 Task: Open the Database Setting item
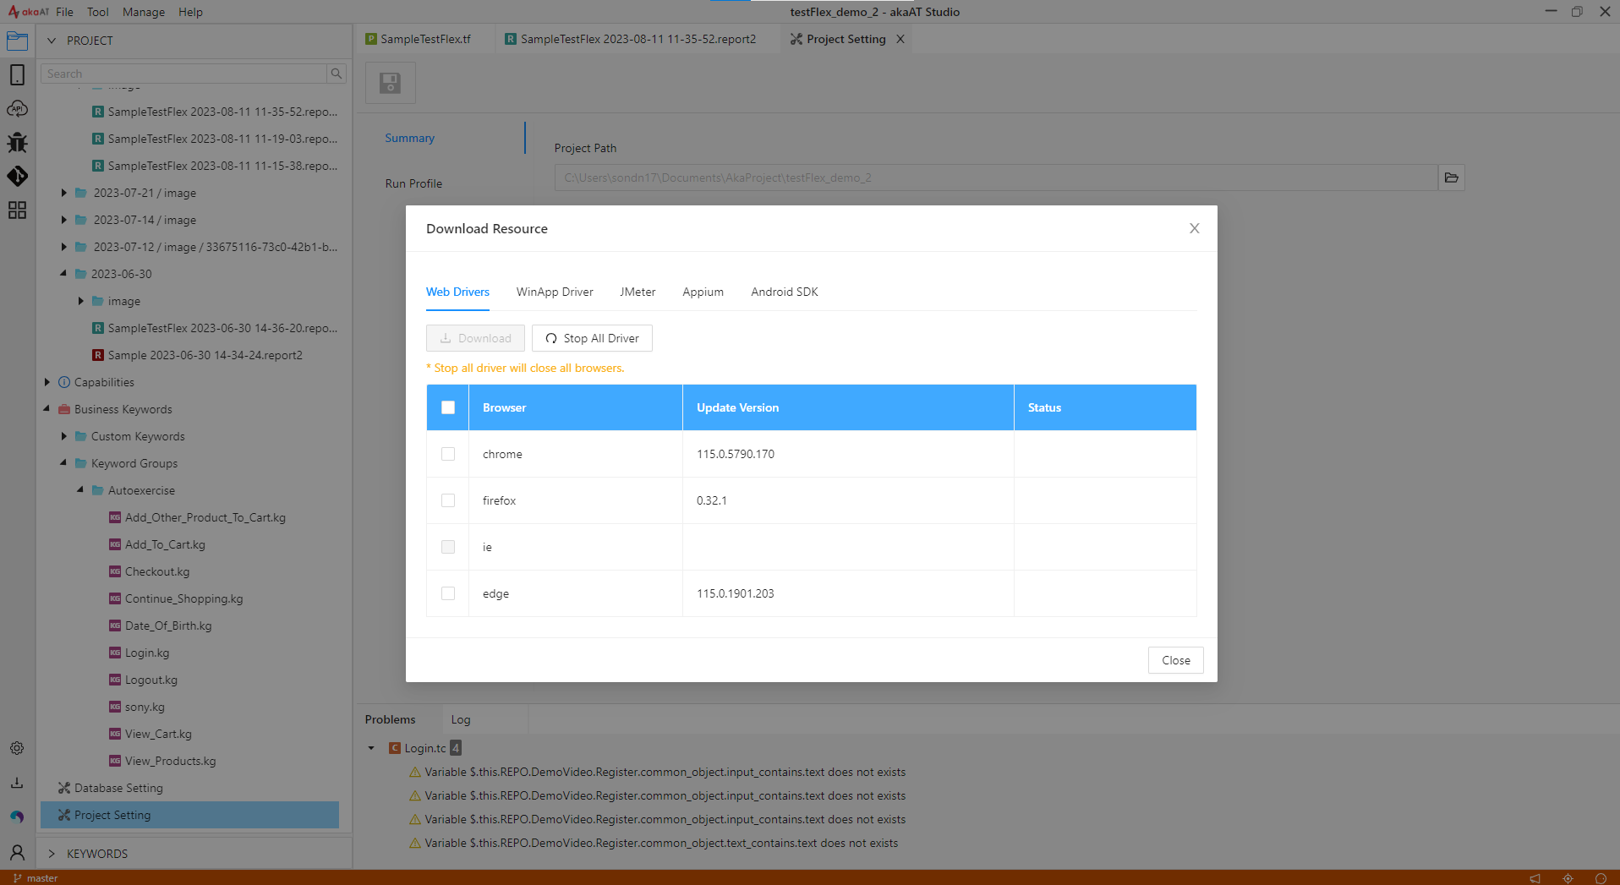point(118,788)
